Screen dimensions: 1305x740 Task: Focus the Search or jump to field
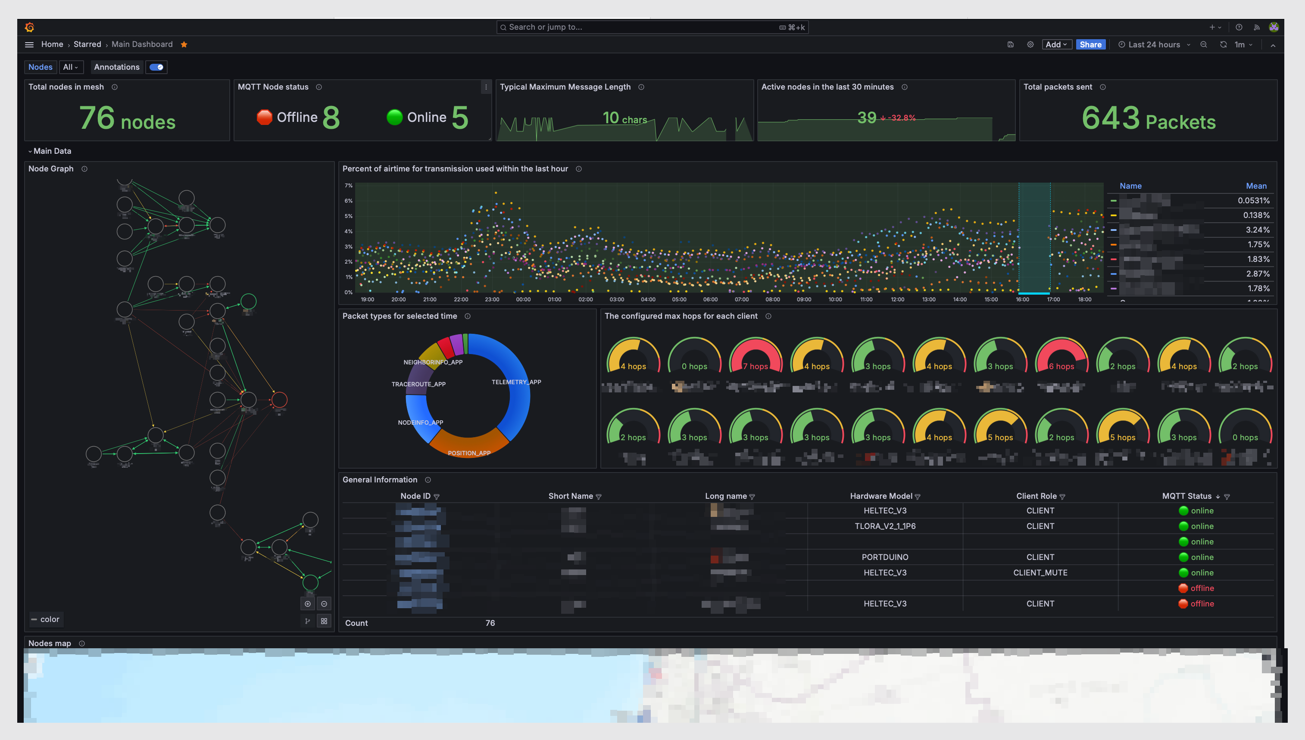[x=652, y=28]
